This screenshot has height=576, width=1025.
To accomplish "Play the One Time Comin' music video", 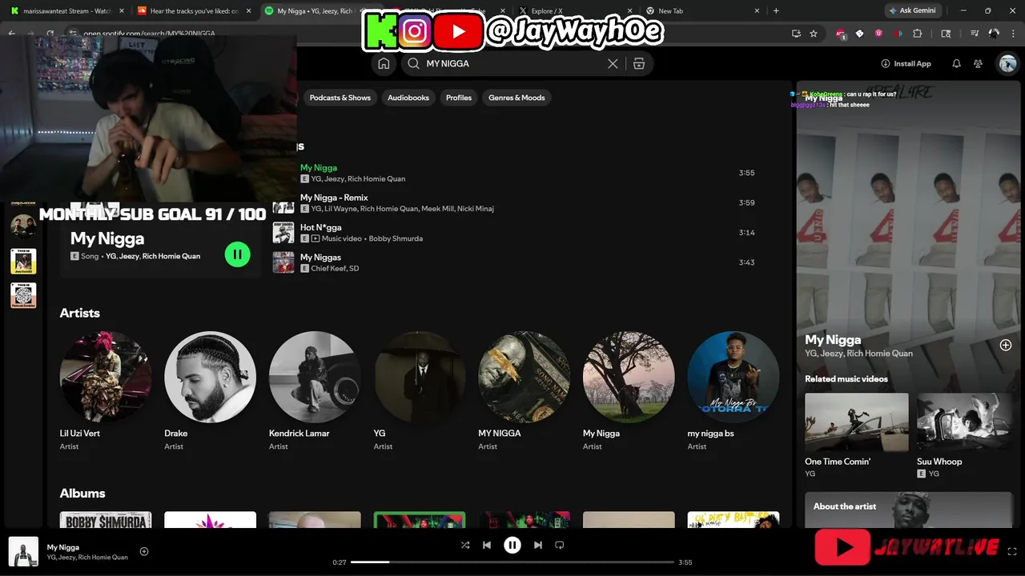I will 857,422.
